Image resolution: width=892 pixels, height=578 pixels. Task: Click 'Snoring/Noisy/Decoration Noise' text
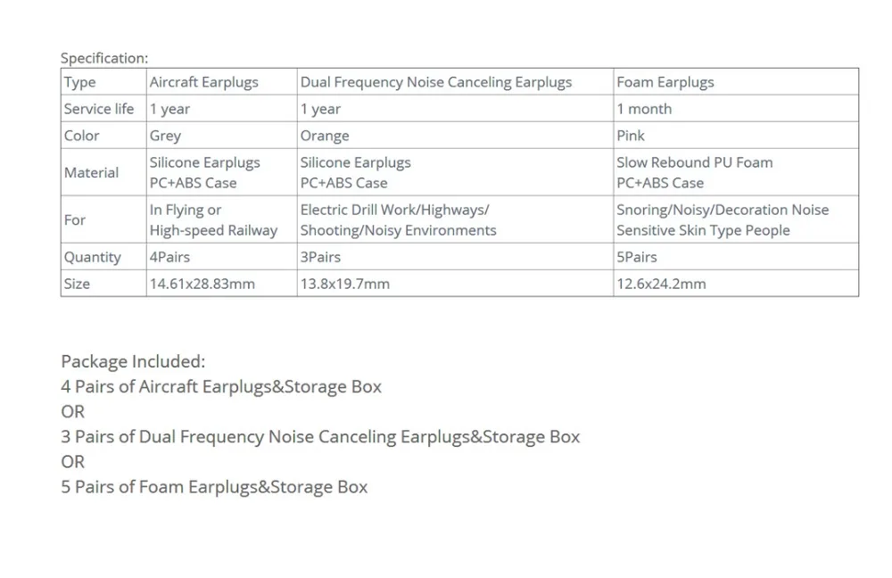click(723, 210)
